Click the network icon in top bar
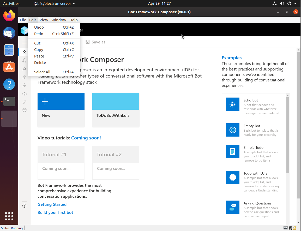 click(x=274, y=3)
